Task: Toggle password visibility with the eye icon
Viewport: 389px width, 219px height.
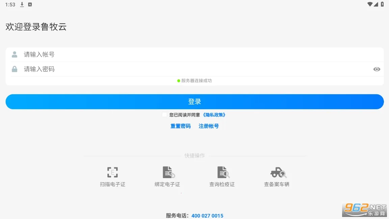Action: [377, 69]
